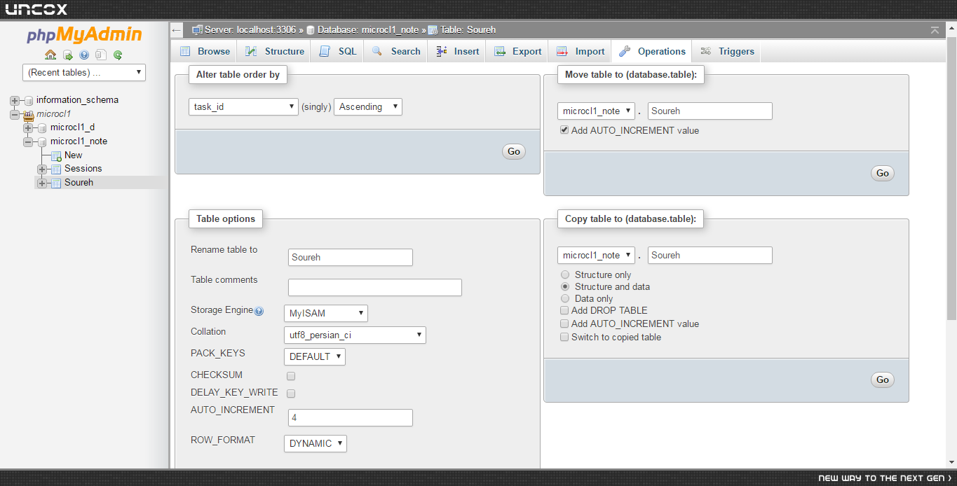Click the New table icon in tree
Viewport: 957px width, 486px height.
[56, 155]
